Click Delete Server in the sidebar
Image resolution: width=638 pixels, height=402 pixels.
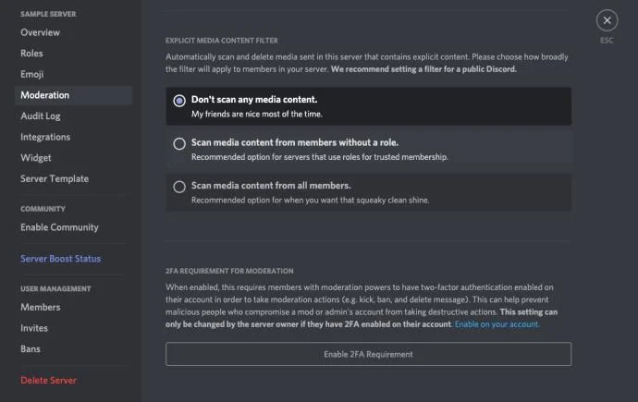click(x=48, y=381)
